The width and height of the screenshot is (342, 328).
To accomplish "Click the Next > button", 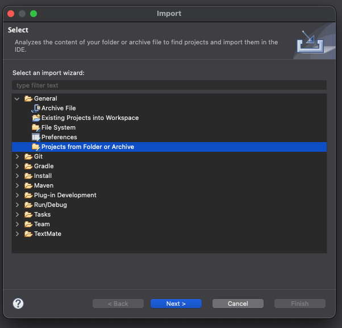I will click(176, 304).
